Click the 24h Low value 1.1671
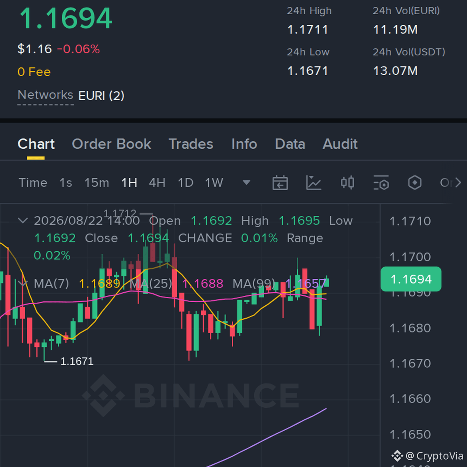467x467 pixels. (308, 71)
